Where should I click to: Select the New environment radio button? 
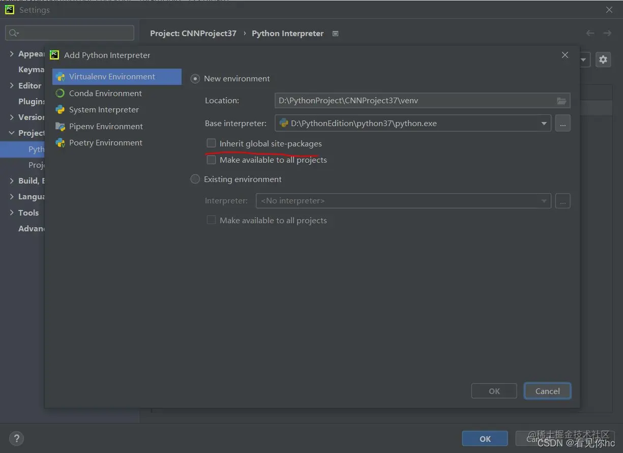point(195,79)
